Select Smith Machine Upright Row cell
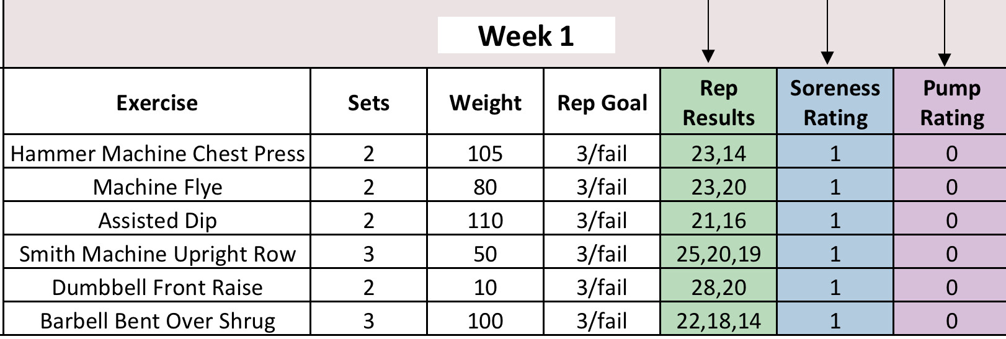Screen dimensions: 1006x339 point(158,254)
